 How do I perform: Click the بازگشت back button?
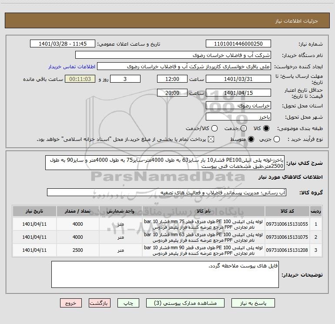pyautogui.click(x=100, y=303)
